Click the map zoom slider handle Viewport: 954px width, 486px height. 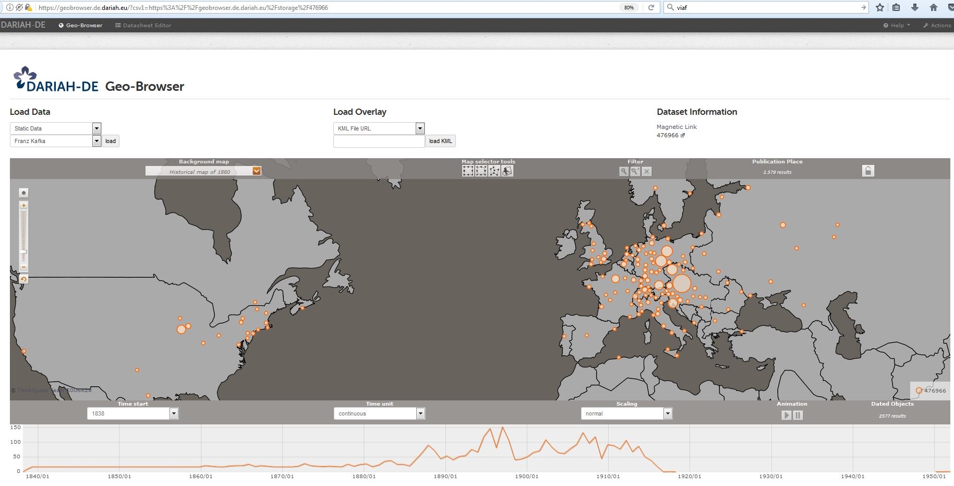point(23,252)
